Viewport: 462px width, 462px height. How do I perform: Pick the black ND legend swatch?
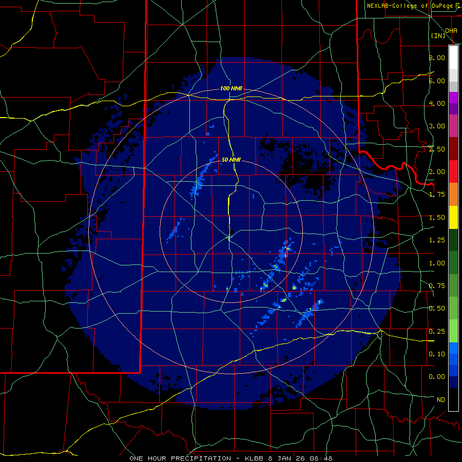coord(453,400)
